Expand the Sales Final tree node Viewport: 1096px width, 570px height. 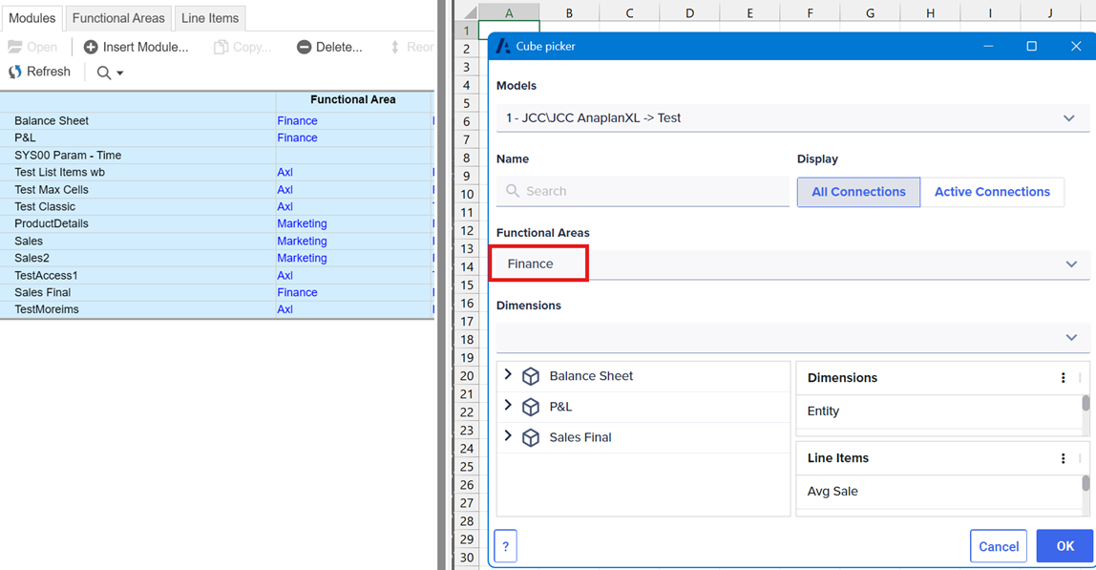click(x=508, y=436)
